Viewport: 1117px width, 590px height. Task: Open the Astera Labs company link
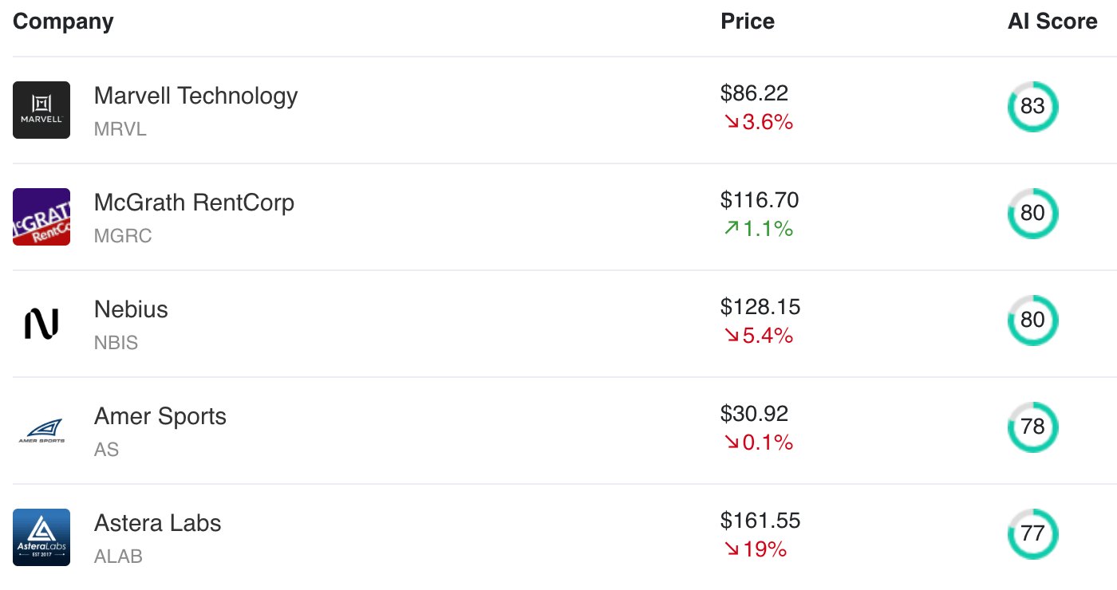point(157,523)
